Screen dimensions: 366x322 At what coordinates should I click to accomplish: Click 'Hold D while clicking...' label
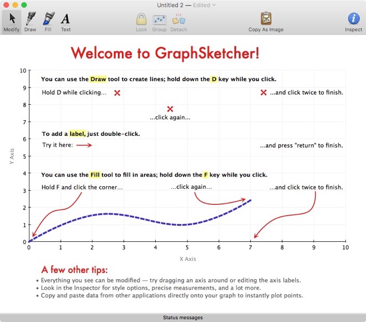(74, 92)
